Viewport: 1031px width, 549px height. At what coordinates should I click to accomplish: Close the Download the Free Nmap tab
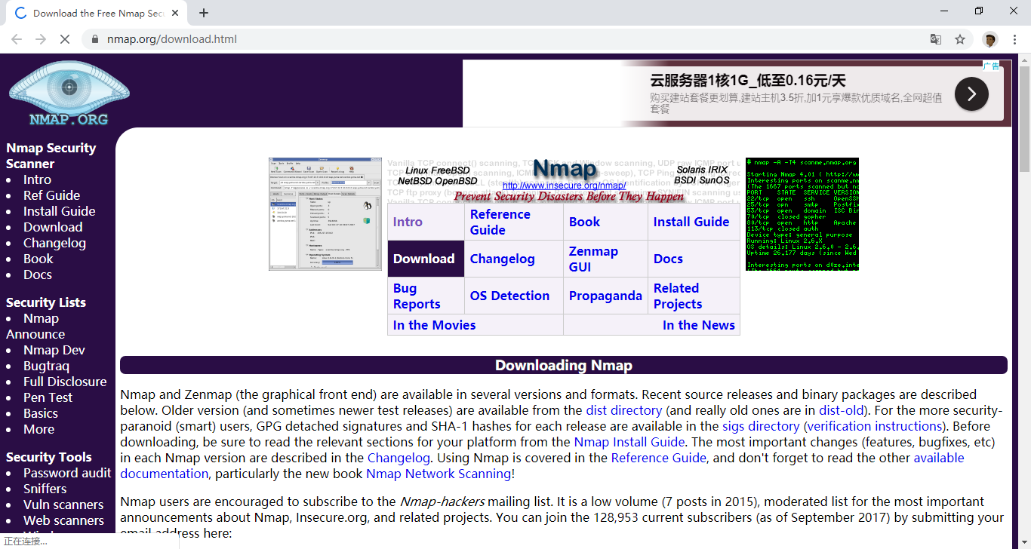point(176,13)
